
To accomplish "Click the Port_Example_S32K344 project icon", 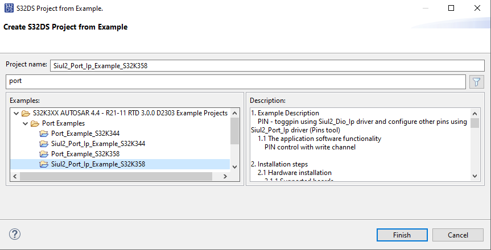I will 44,134.
